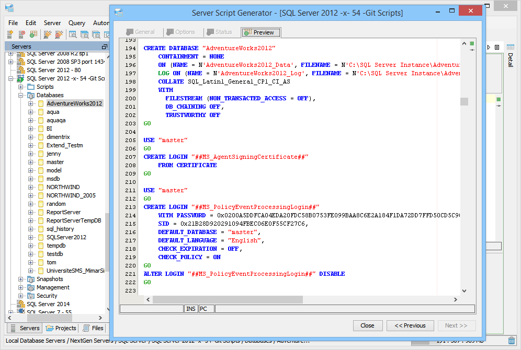The height and width of the screenshot is (350, 521).
Task: Click the table with green circle toolbar icon
Action: [33, 34]
